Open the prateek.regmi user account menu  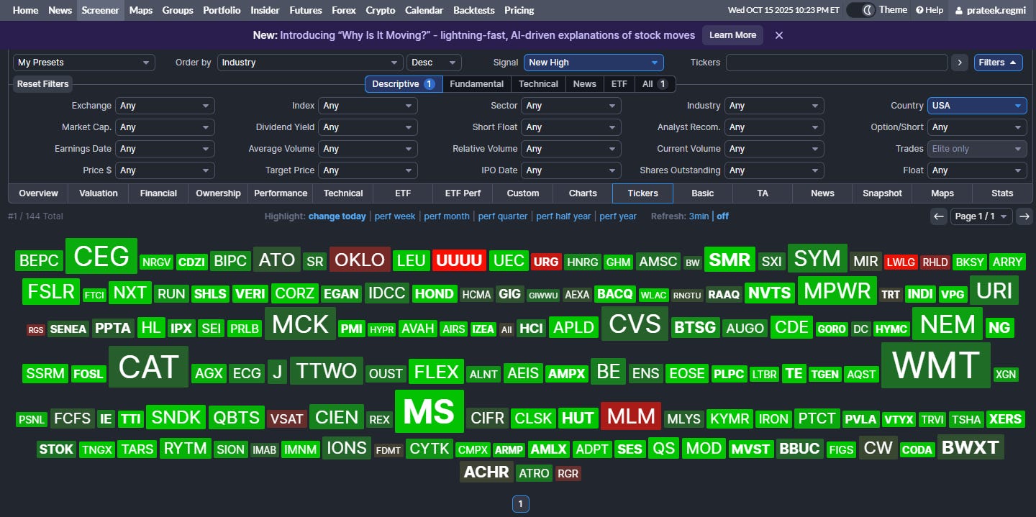pos(991,10)
